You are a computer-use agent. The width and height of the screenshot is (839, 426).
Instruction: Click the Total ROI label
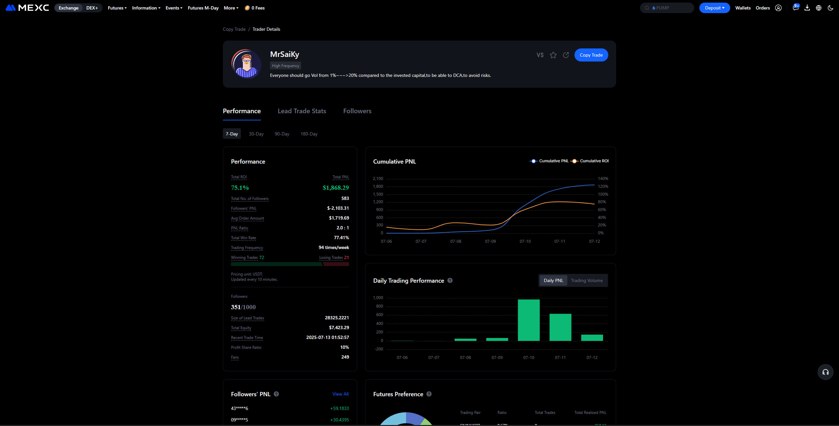pyautogui.click(x=239, y=177)
